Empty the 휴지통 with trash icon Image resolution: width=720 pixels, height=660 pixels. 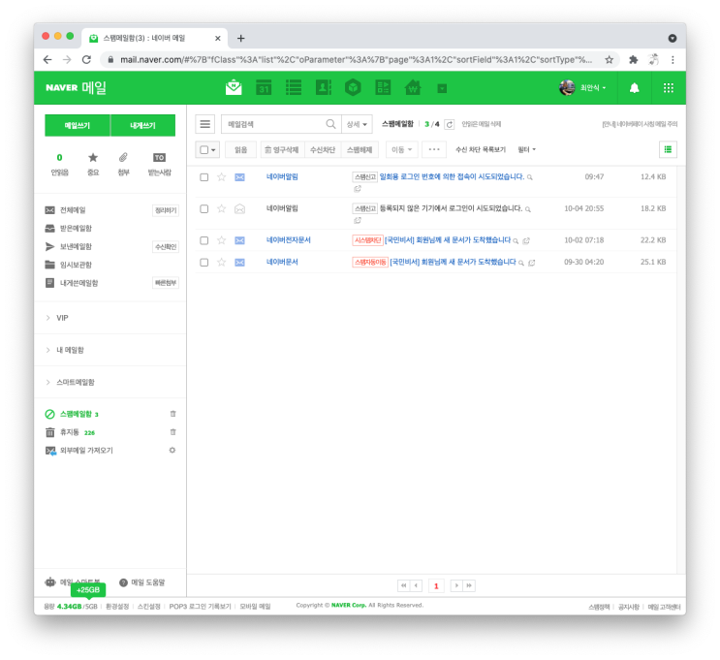click(173, 431)
